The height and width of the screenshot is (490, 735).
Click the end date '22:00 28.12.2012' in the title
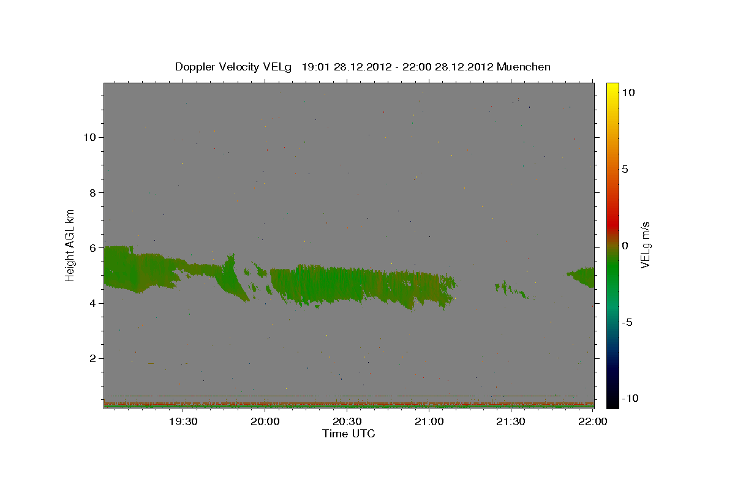pos(447,67)
